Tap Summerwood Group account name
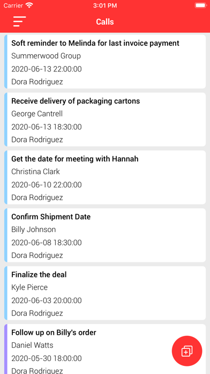 [46, 56]
